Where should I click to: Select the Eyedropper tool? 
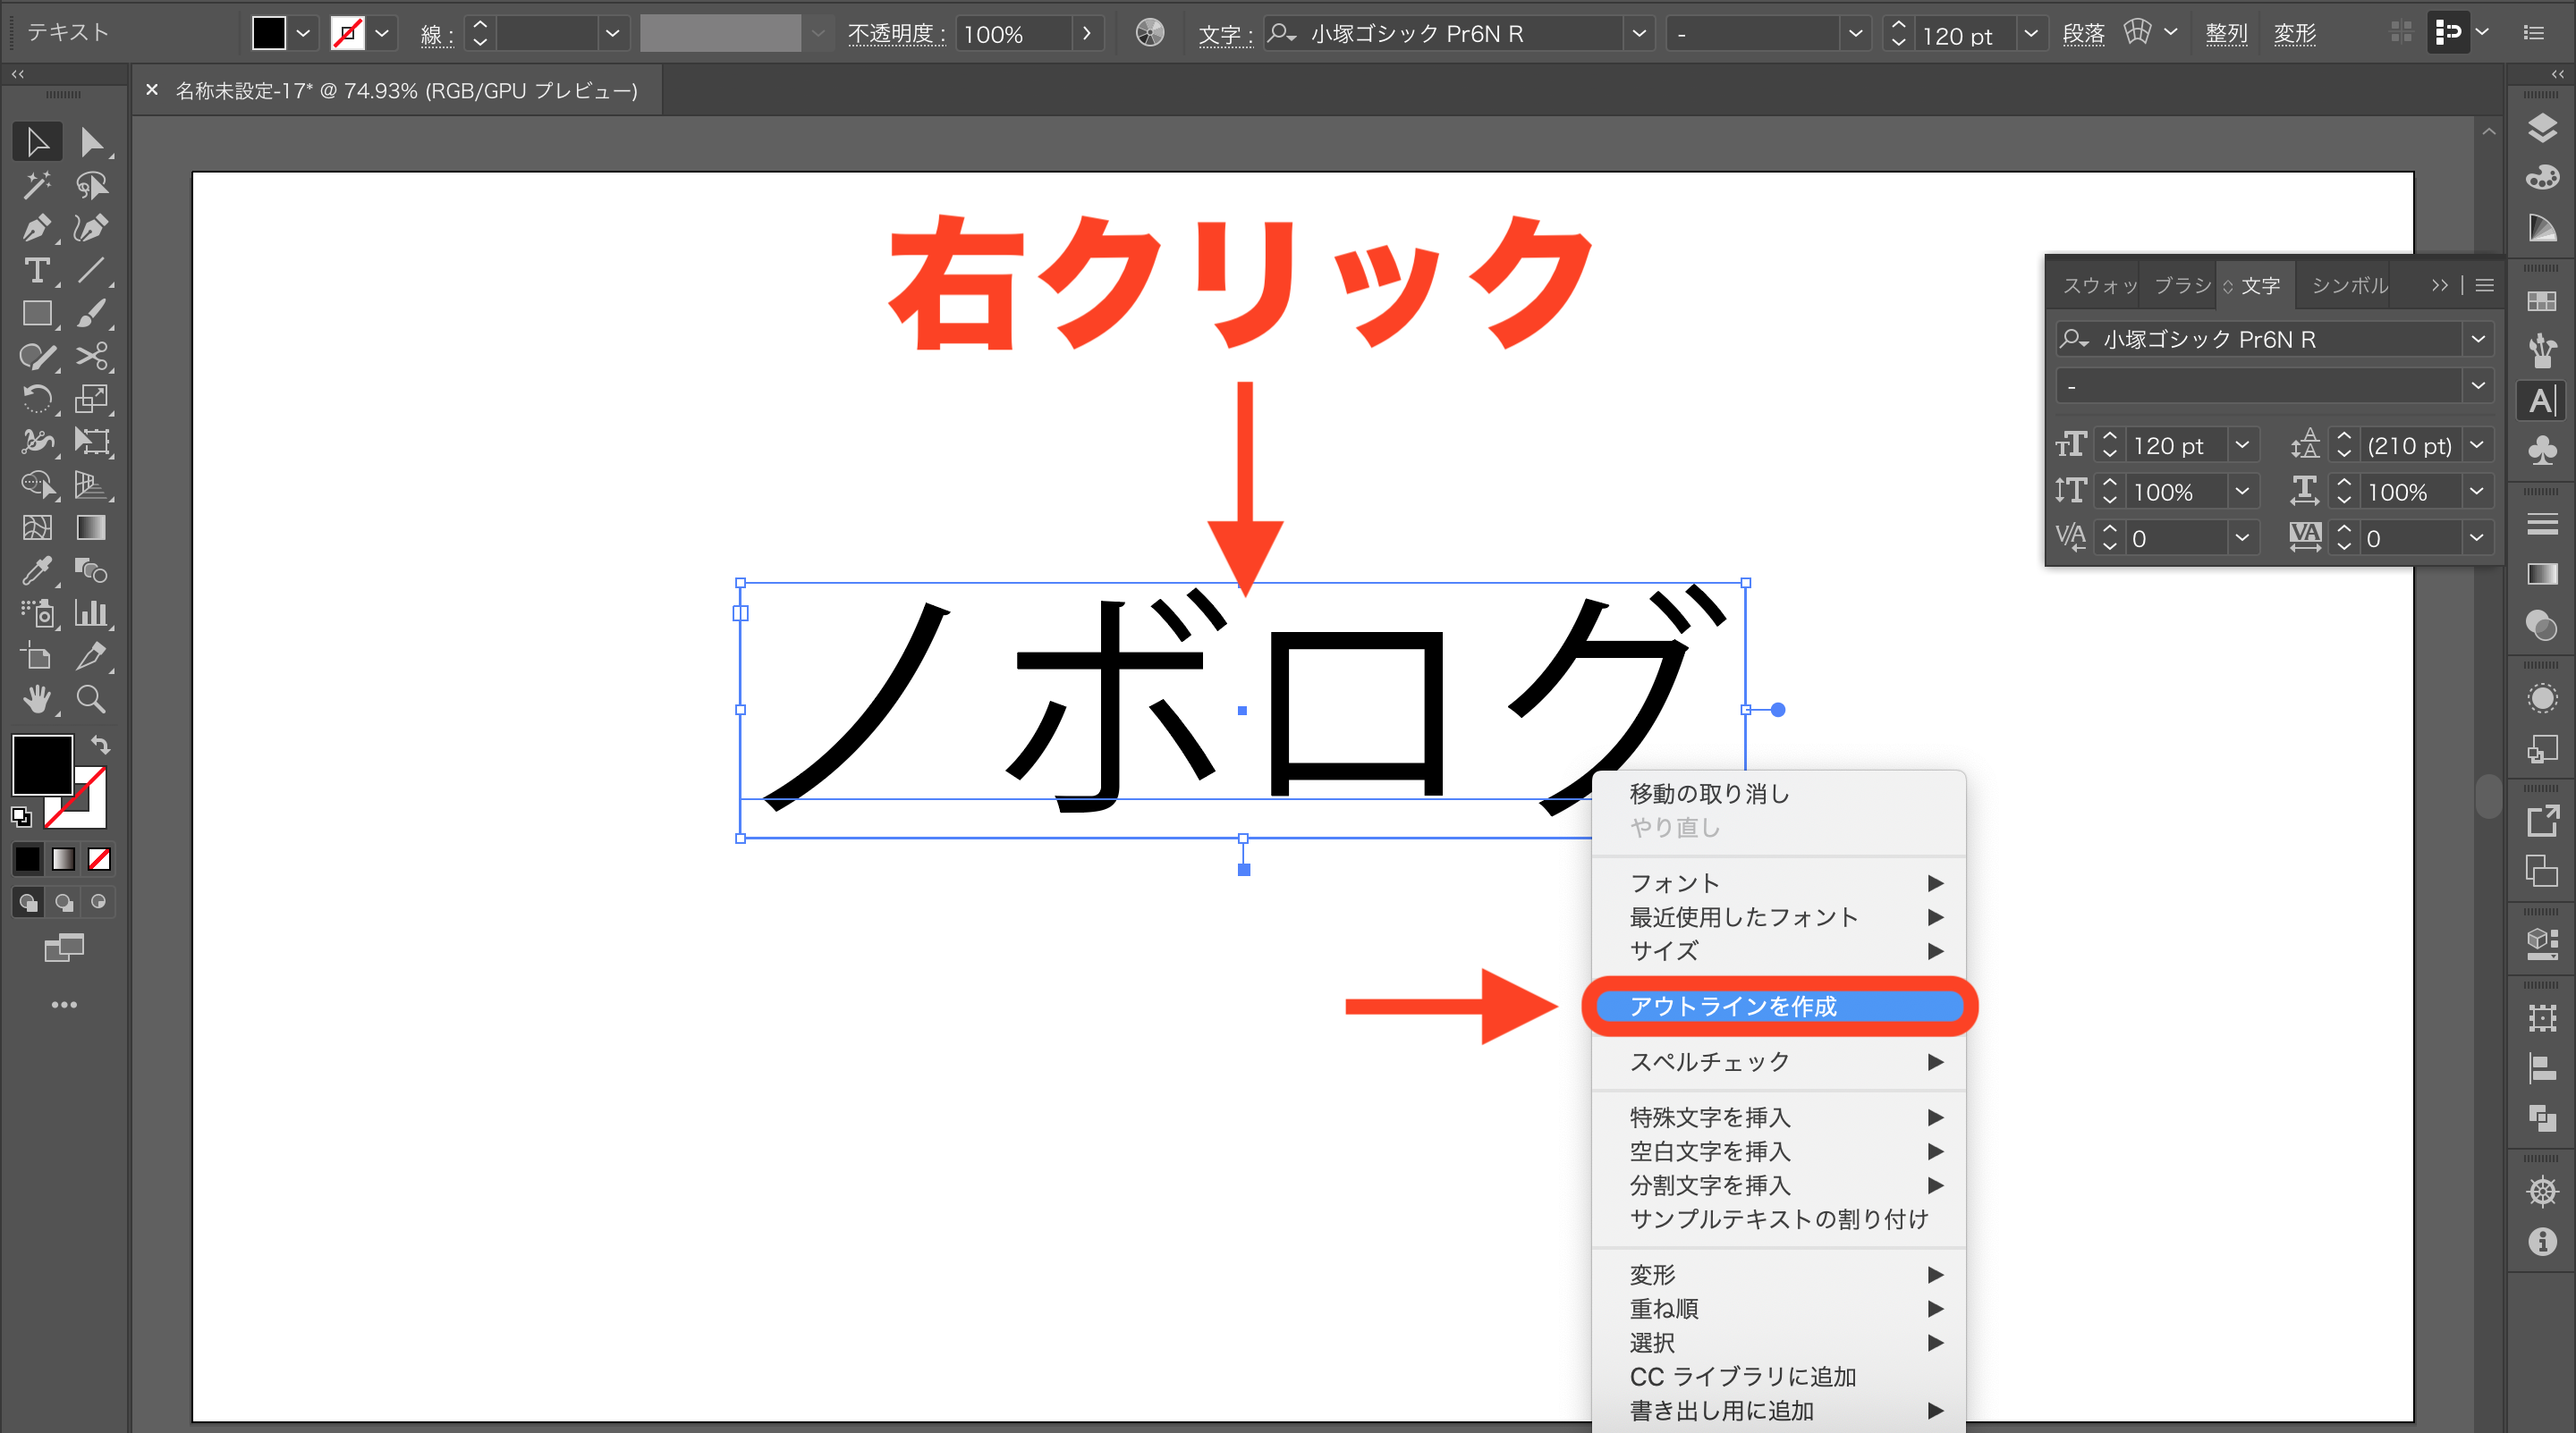(37, 570)
